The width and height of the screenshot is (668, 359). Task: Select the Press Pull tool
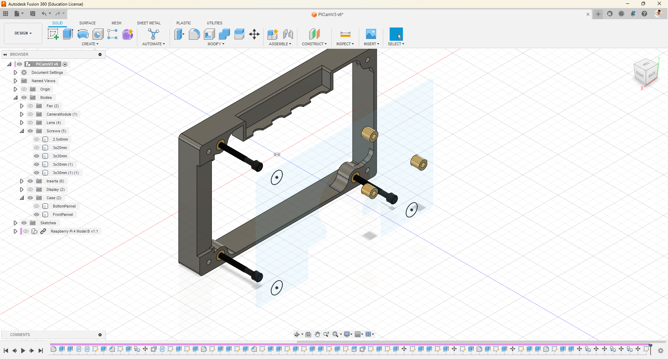click(179, 34)
